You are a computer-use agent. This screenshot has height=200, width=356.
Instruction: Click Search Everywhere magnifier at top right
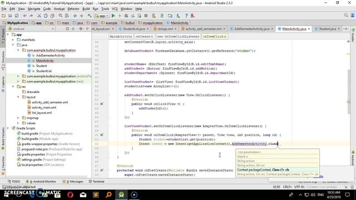pyautogui.click(x=346, y=15)
